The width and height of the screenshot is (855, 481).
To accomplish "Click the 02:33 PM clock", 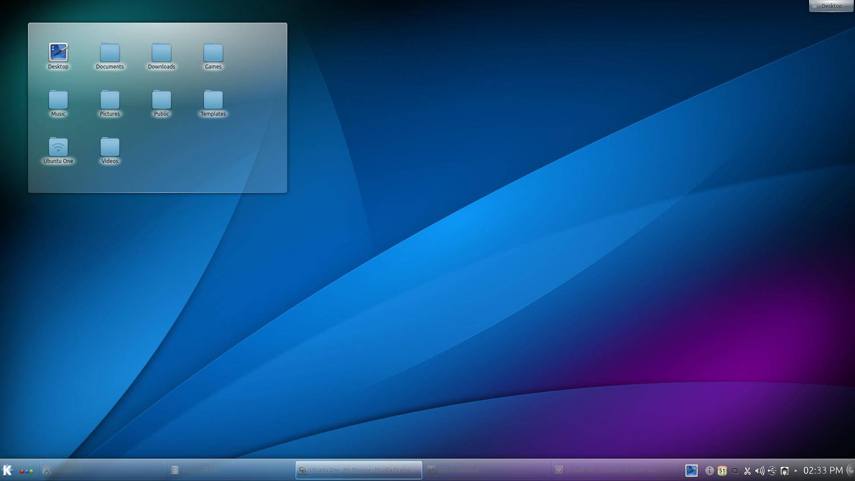I will 822,470.
